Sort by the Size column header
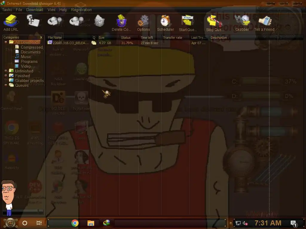 pyautogui.click(x=108, y=38)
